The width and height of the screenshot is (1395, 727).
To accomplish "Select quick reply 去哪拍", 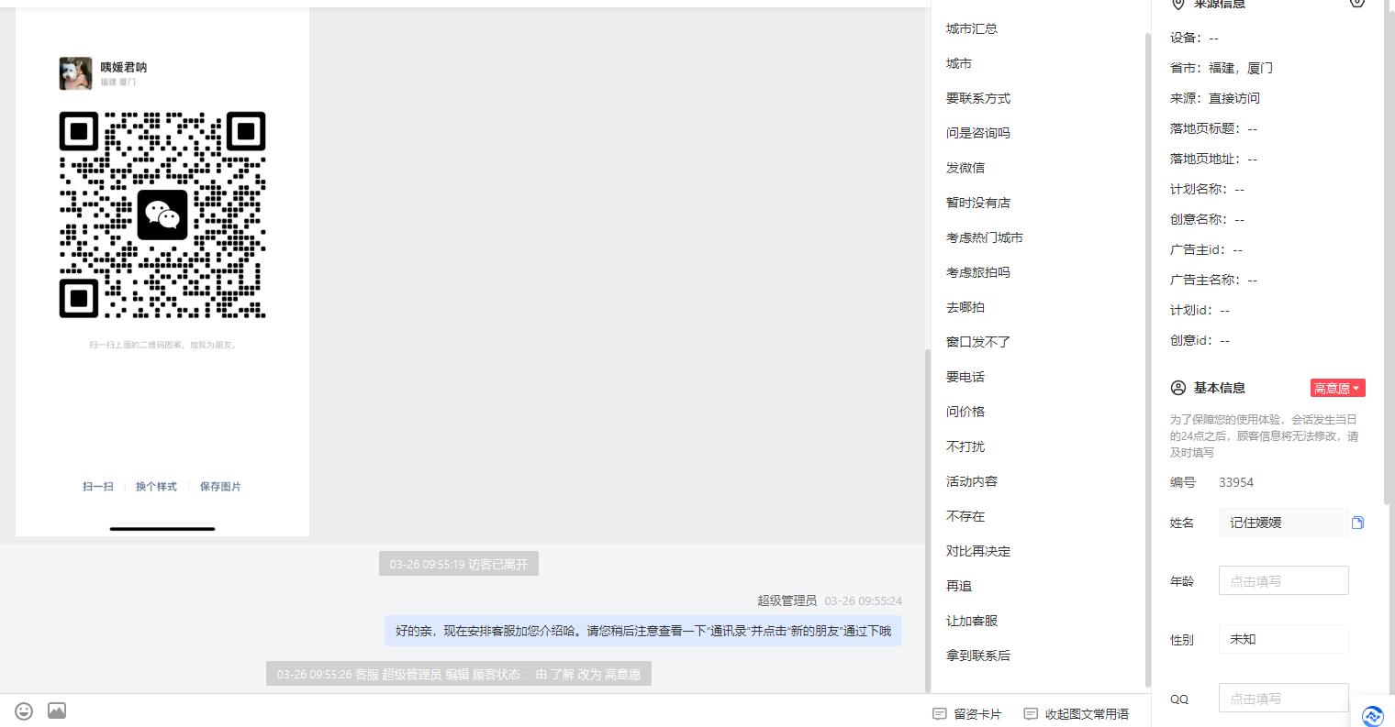I will click(x=965, y=307).
